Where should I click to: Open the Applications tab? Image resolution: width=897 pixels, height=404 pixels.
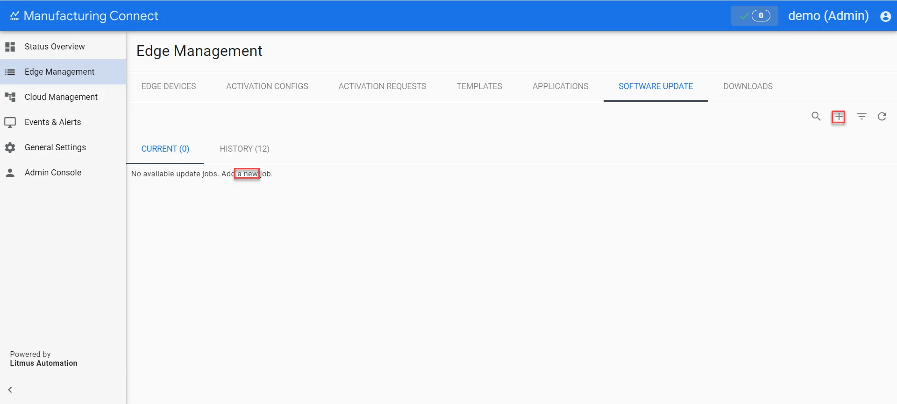coord(560,86)
